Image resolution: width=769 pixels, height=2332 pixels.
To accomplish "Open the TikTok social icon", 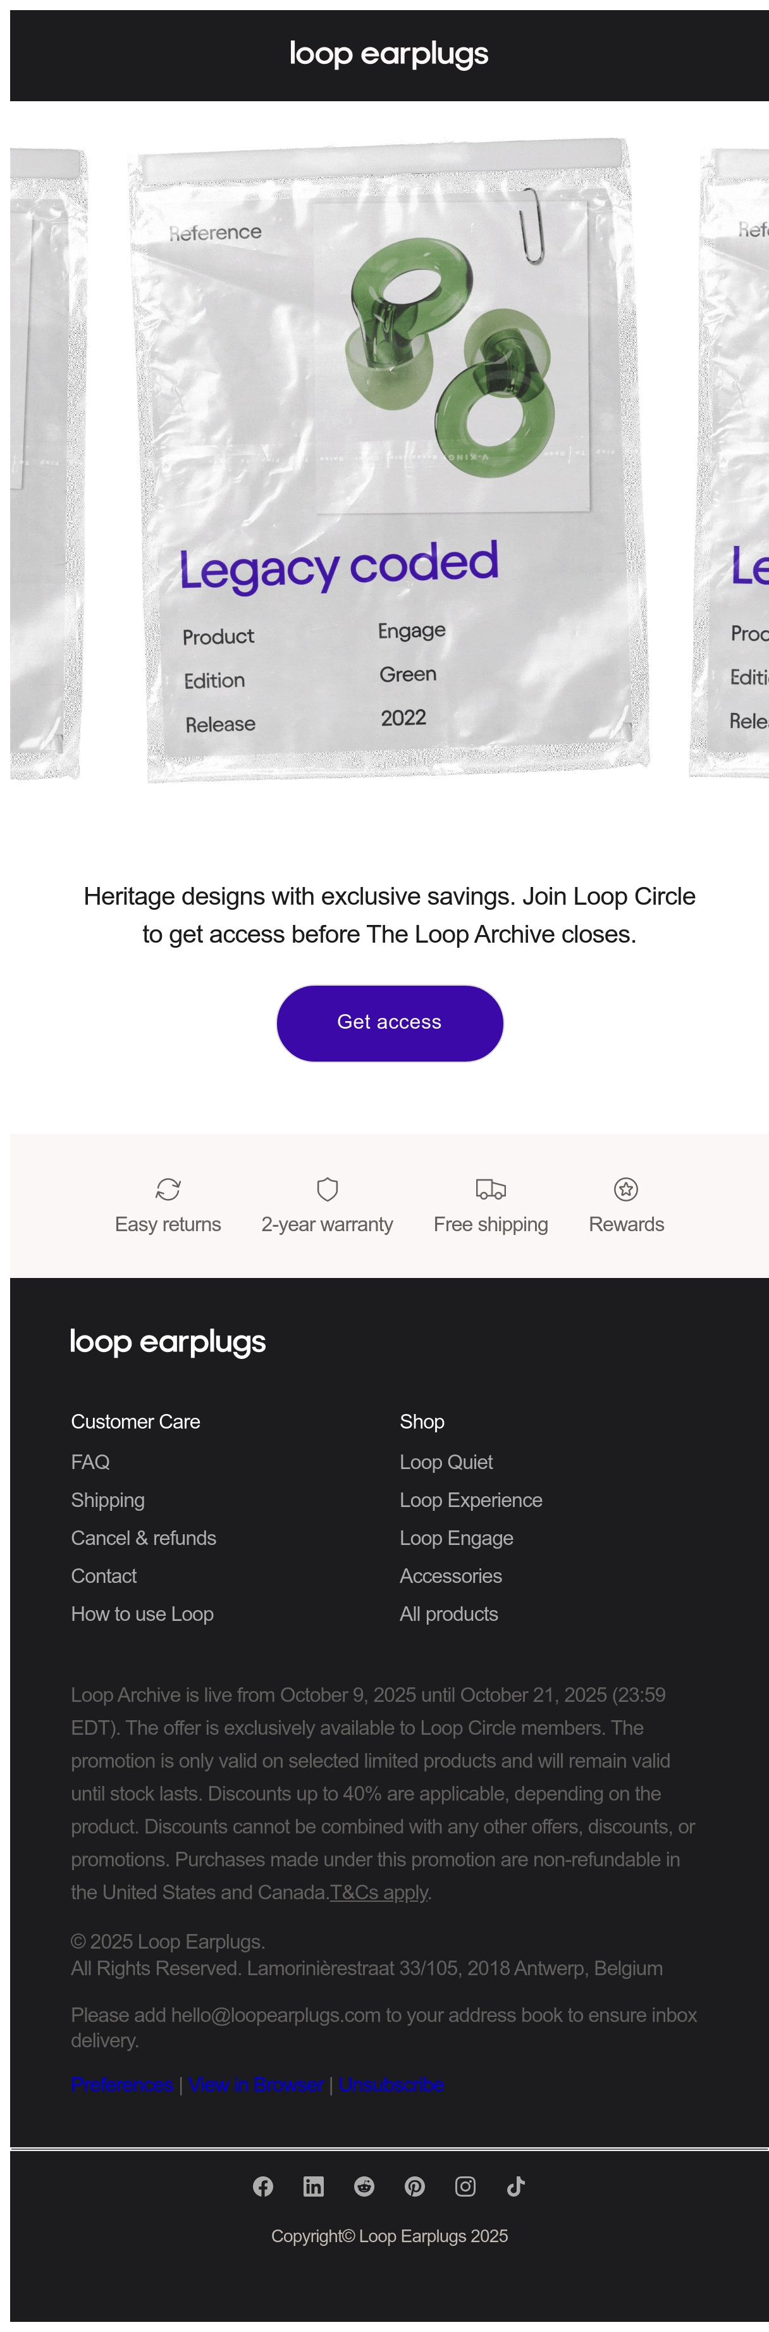I will click(515, 2186).
